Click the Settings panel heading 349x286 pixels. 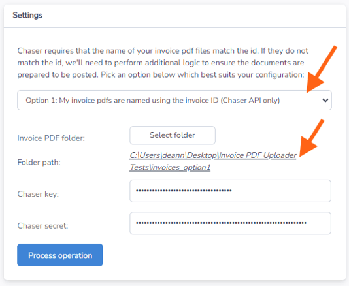point(27,15)
